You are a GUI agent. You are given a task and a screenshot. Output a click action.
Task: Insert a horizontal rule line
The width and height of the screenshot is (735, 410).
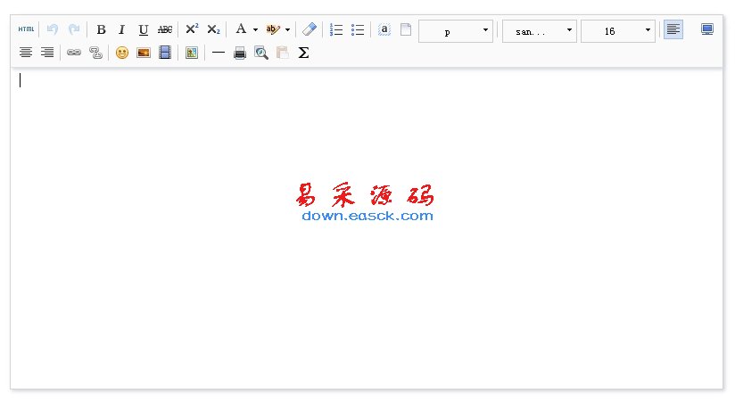219,53
